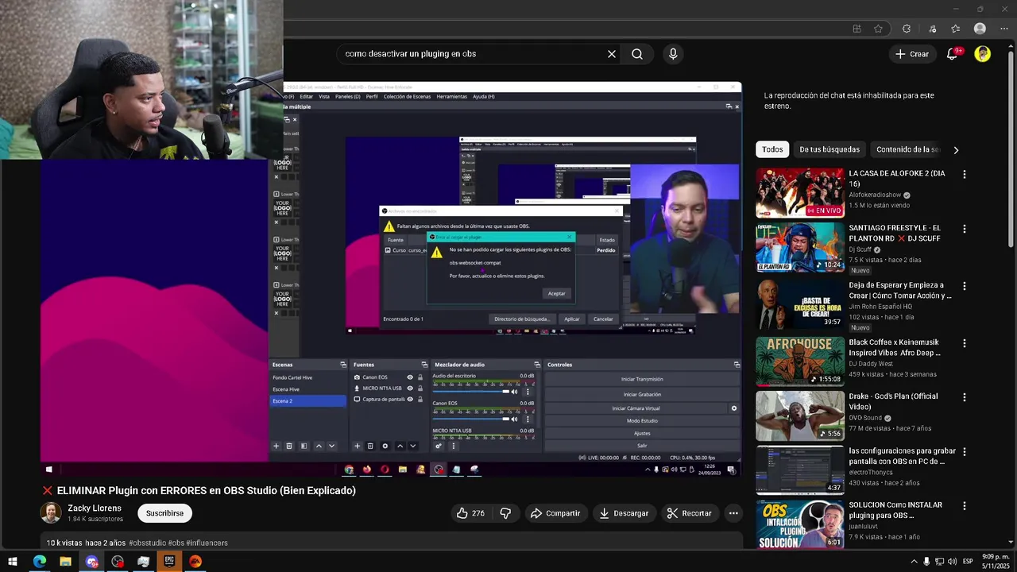Open Epic Games Launcher from taskbar
This screenshot has height=572, width=1017.
click(169, 562)
